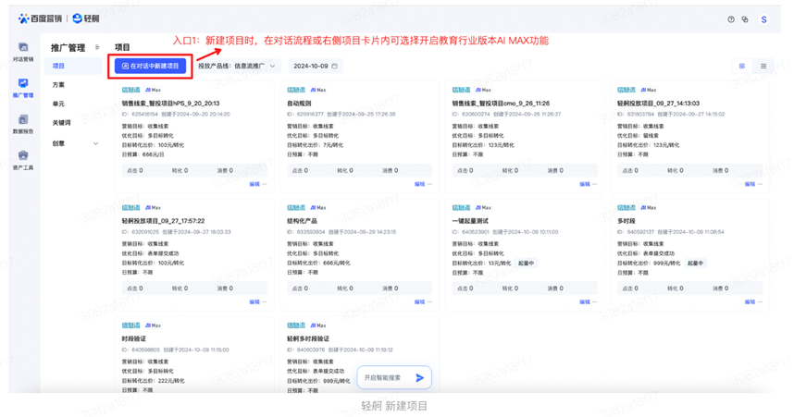Click the send arrow in smart search
Image resolution: width=794 pixels, height=417 pixels.
point(419,377)
